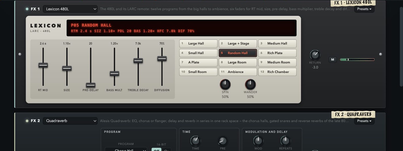The image size is (403, 151).
Task: Toggle the FX 1 power LED
Action: tap(27, 9)
